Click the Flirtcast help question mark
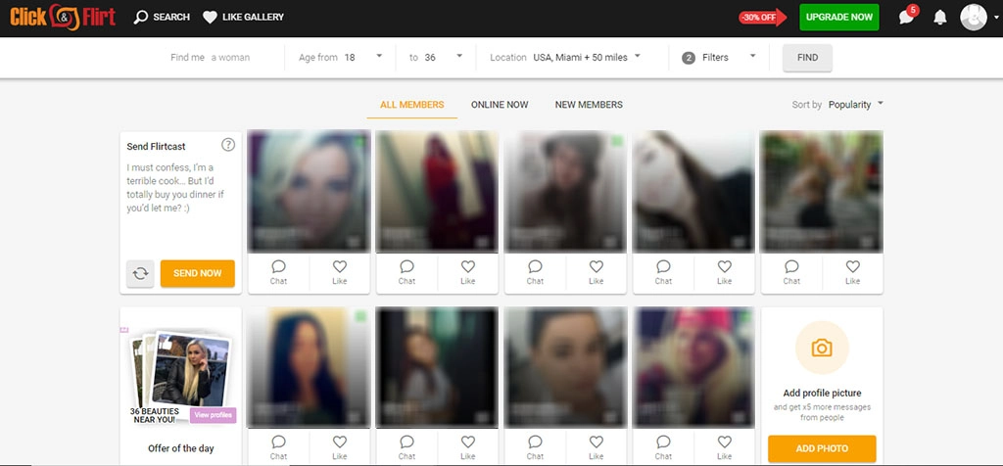 (x=227, y=145)
